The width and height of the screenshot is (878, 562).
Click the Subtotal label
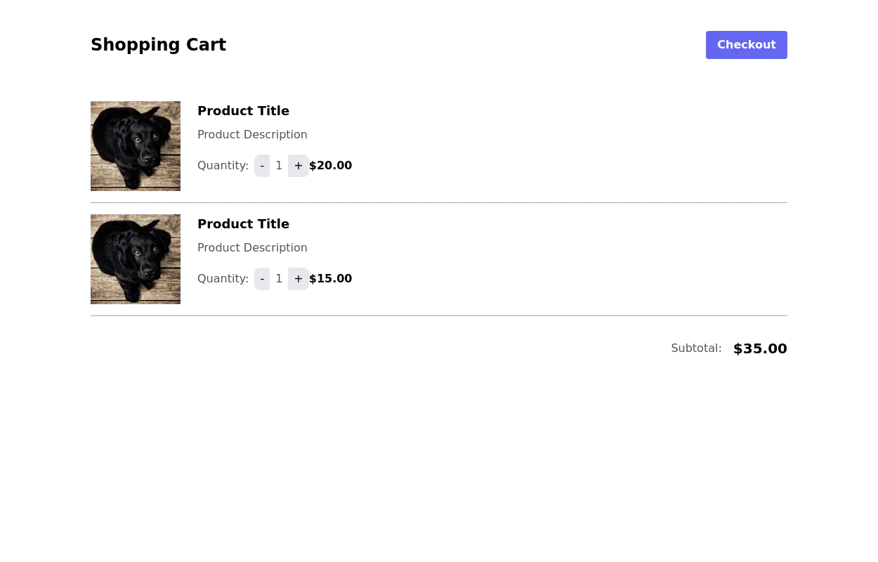696,348
